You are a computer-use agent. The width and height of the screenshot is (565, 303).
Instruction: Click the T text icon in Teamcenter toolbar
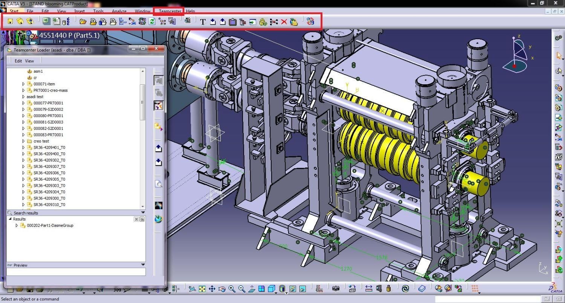coord(203,22)
